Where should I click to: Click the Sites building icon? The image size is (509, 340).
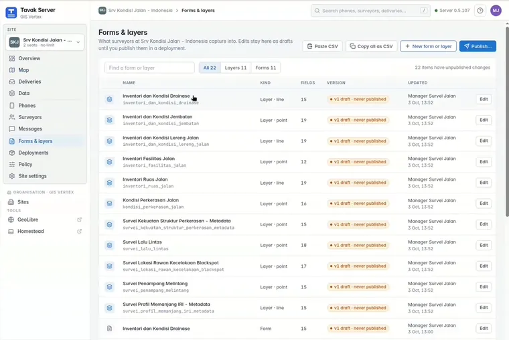(11, 202)
